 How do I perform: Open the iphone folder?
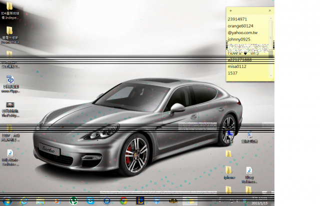[x=229, y=172]
